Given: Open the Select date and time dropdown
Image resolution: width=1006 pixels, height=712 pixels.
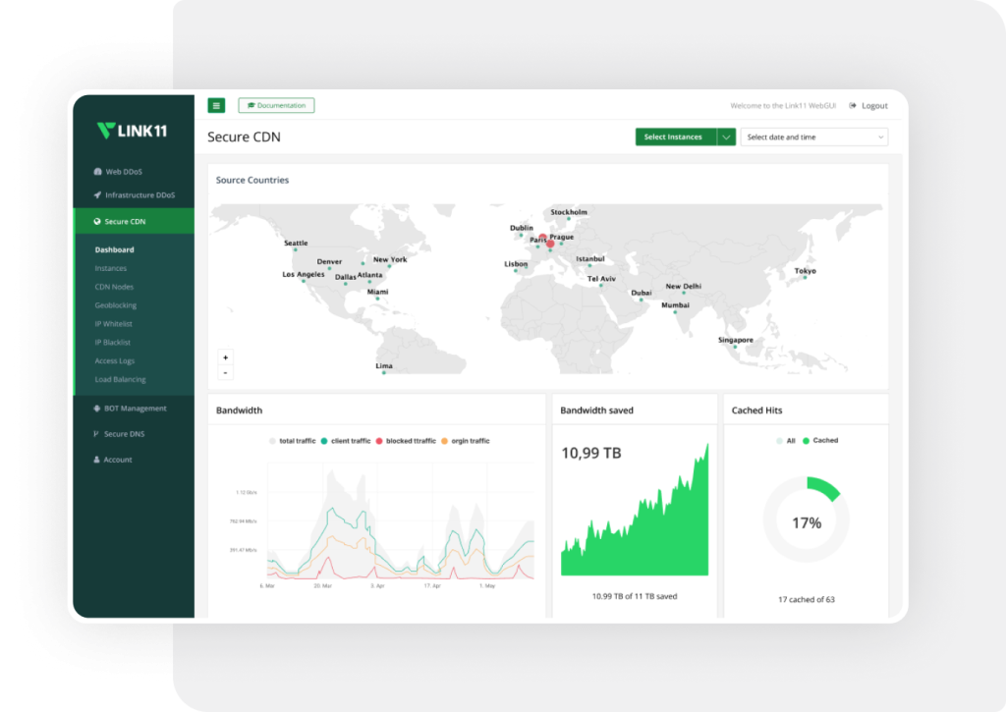Looking at the screenshot, I should 814,137.
